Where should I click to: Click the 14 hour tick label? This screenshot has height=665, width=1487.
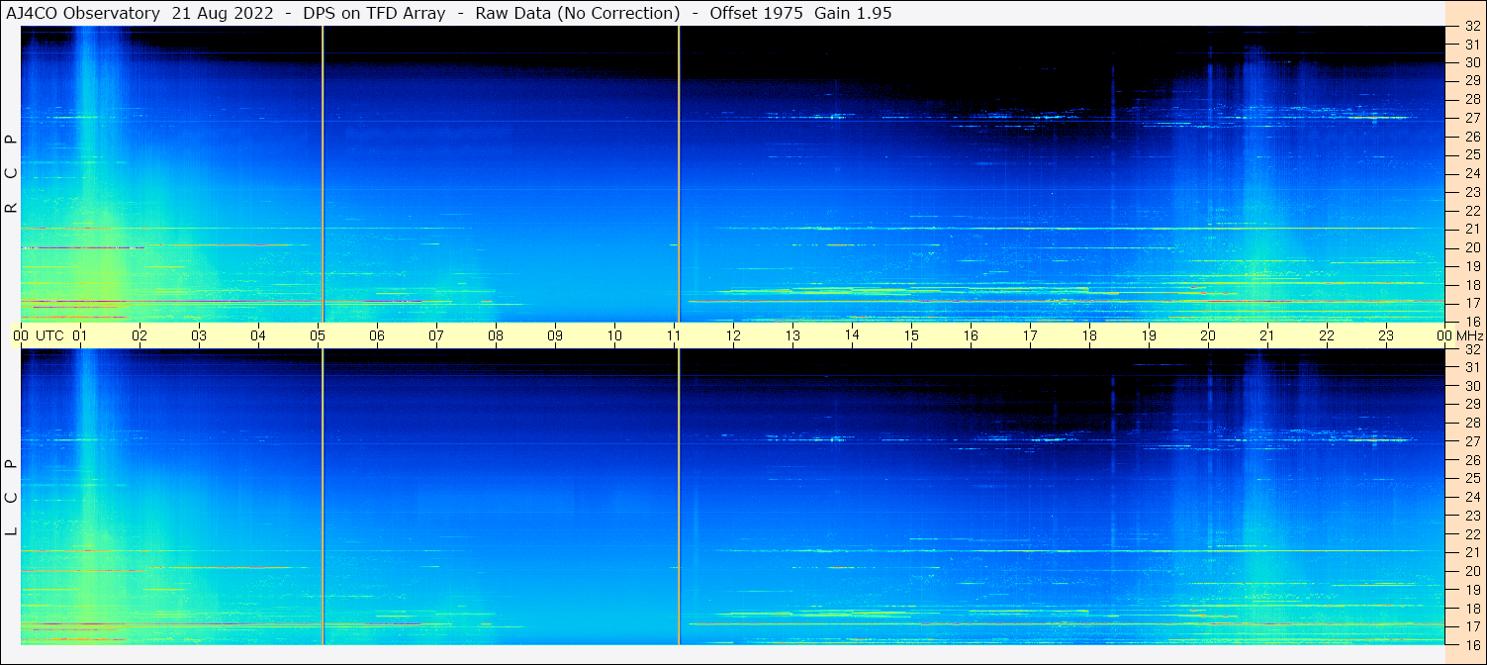point(852,334)
